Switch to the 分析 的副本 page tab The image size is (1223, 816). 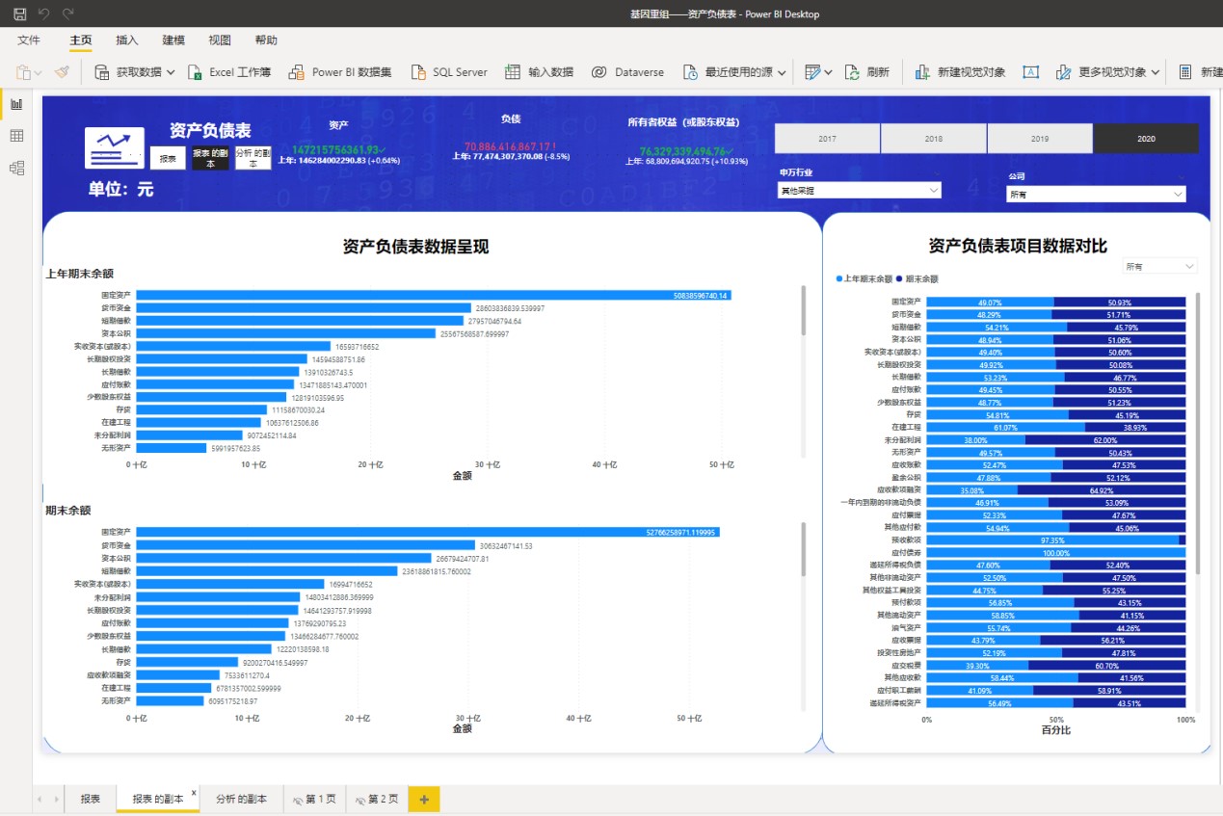click(241, 799)
